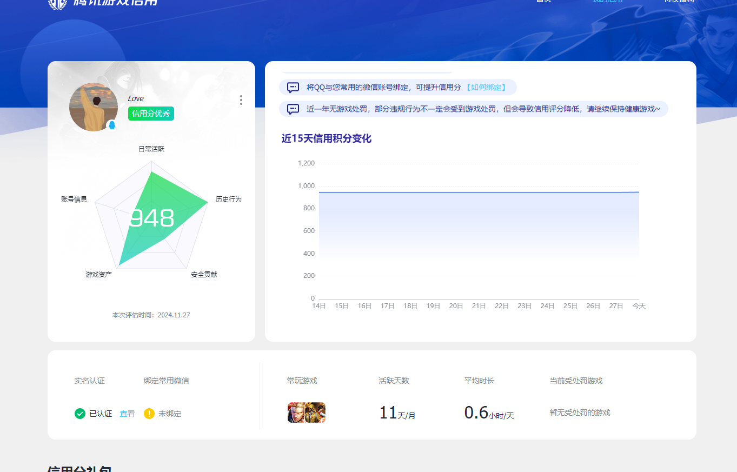Click the 1,000 value on chart y-axis

pyautogui.click(x=306, y=186)
